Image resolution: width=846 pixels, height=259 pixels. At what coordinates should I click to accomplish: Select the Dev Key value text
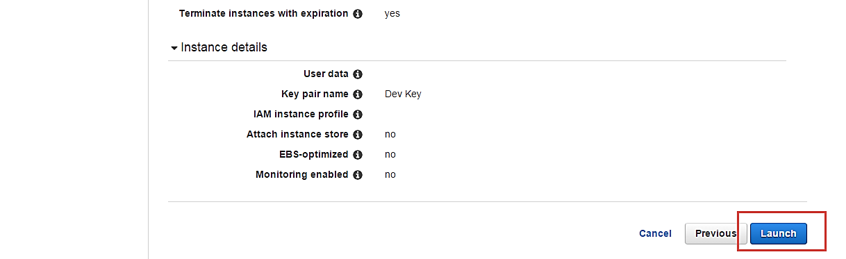pos(403,94)
